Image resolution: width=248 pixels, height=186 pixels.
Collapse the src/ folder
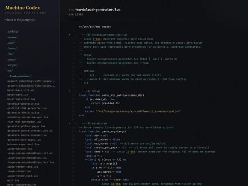(x=10, y=71)
